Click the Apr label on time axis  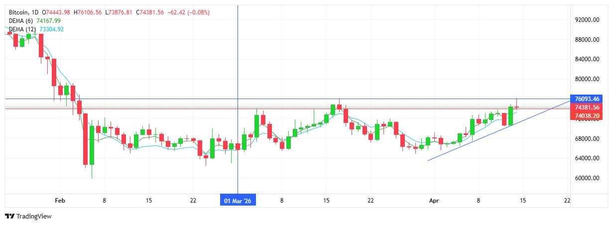(434, 201)
